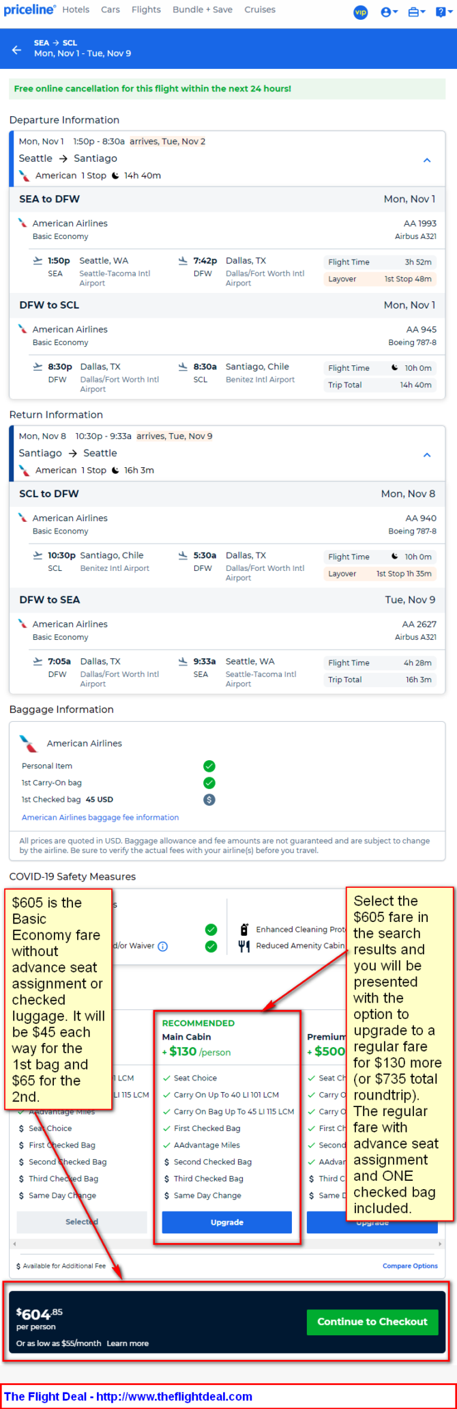
Task: Open the account profile icon menu
Action: (389, 12)
